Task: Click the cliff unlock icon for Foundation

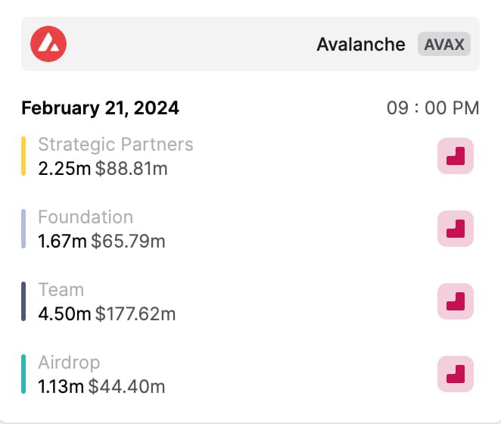Action: [456, 229]
